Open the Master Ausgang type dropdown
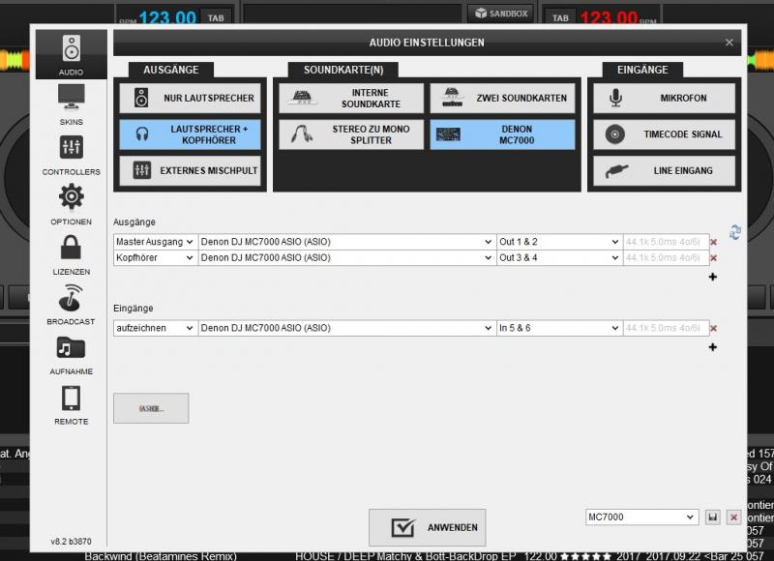Image resolution: width=774 pixels, height=561 pixels. (155, 242)
